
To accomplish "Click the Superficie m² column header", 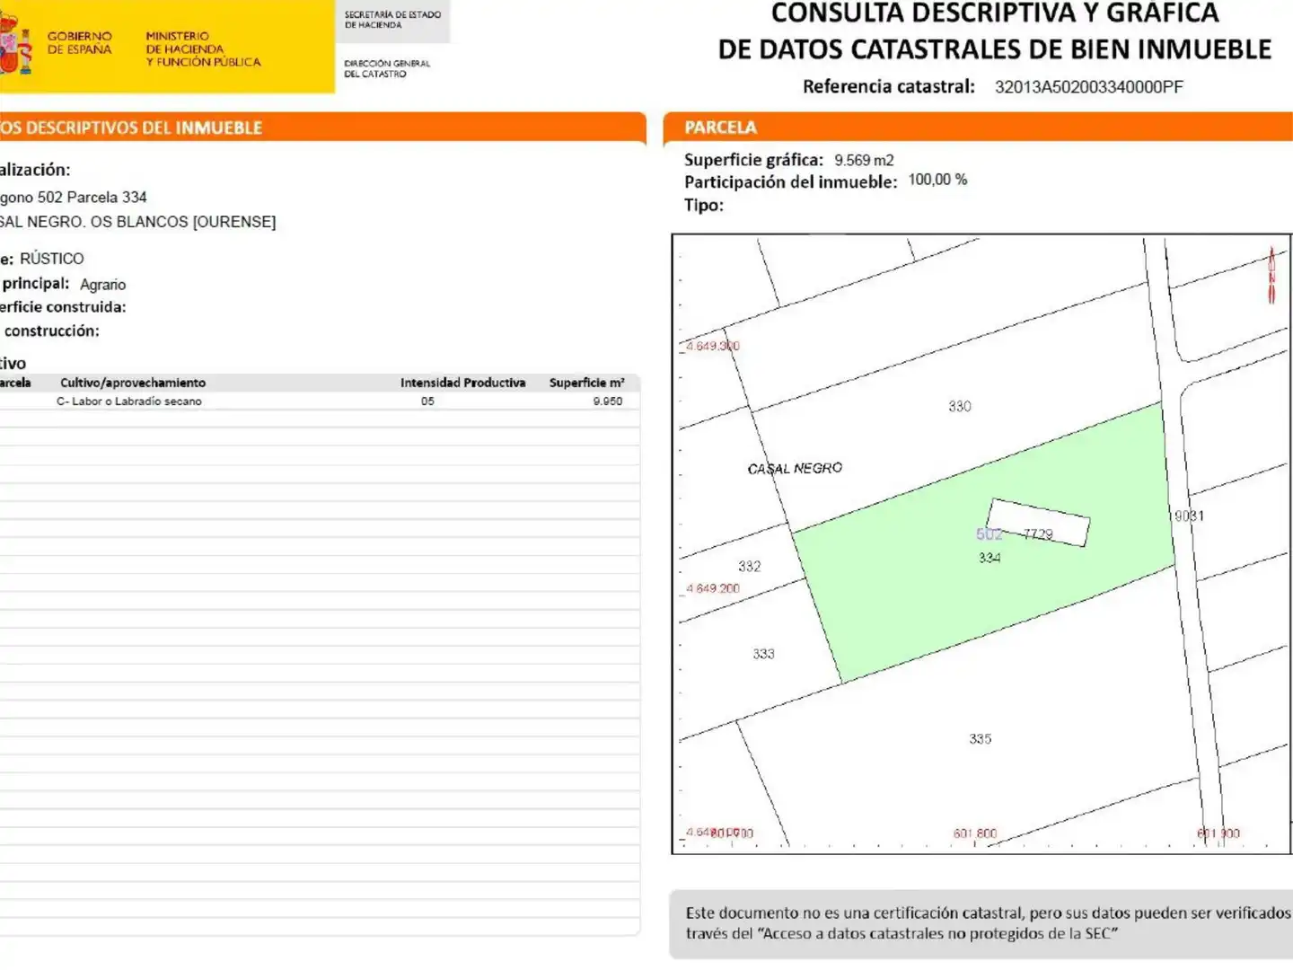I will [587, 383].
